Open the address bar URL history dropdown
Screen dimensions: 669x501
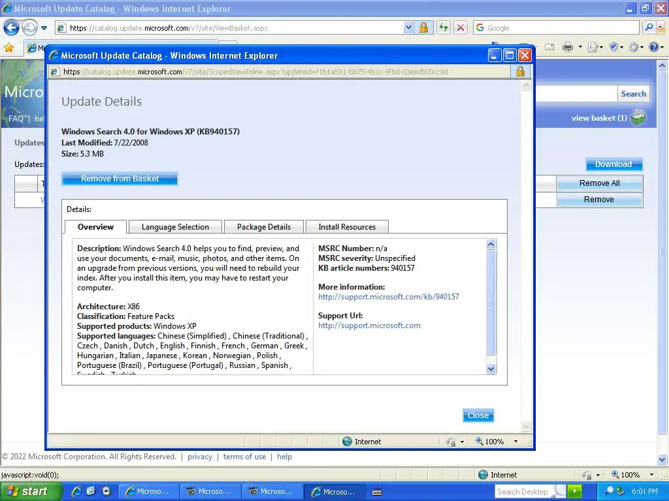[408, 27]
